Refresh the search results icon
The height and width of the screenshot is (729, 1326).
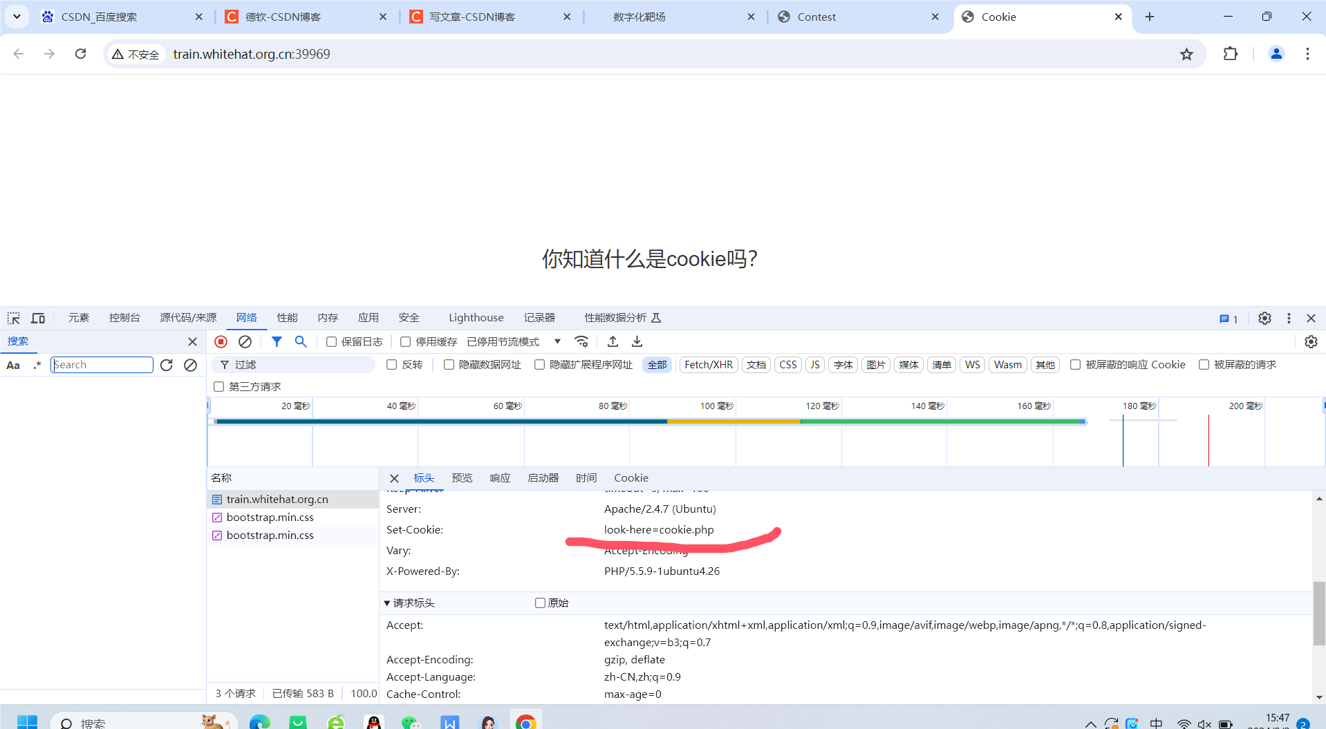point(167,365)
